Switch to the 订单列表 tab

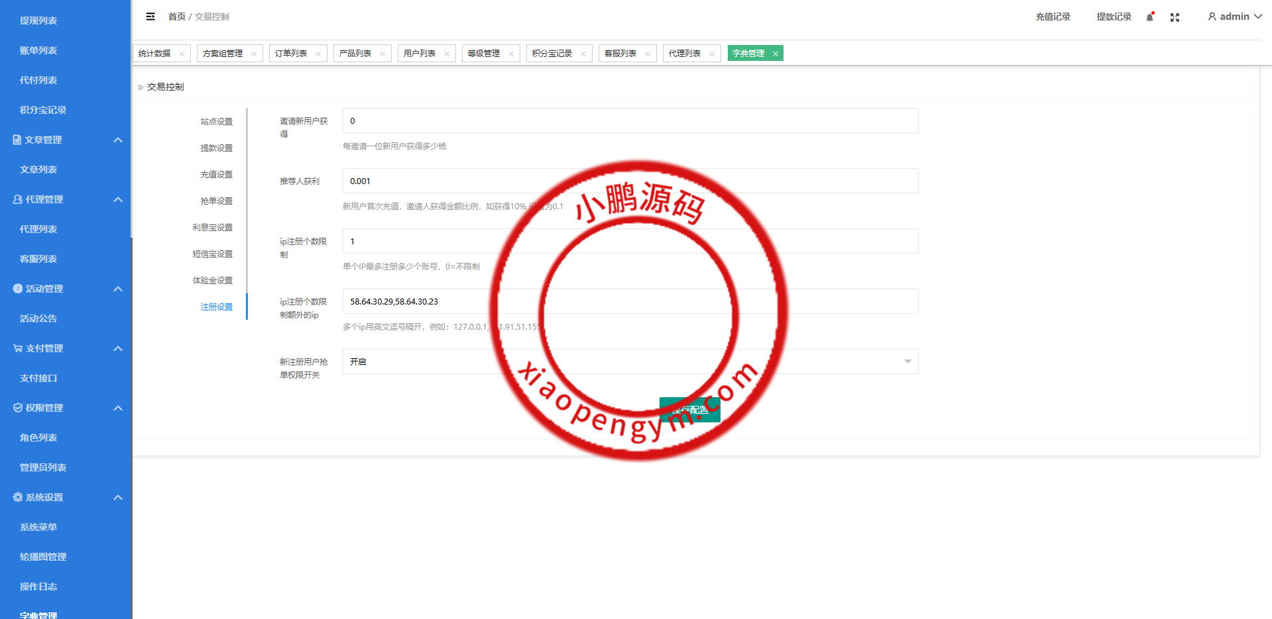pyautogui.click(x=290, y=53)
